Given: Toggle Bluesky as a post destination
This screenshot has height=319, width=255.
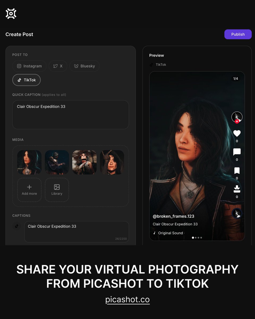Looking at the screenshot, I should tap(84, 66).
